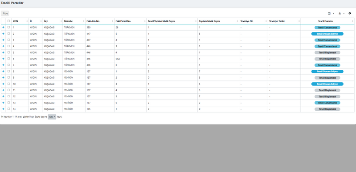Image resolution: width=356 pixels, height=172 pixels.
Task: Click the plus icon of row 8
Action: tap(3, 71)
